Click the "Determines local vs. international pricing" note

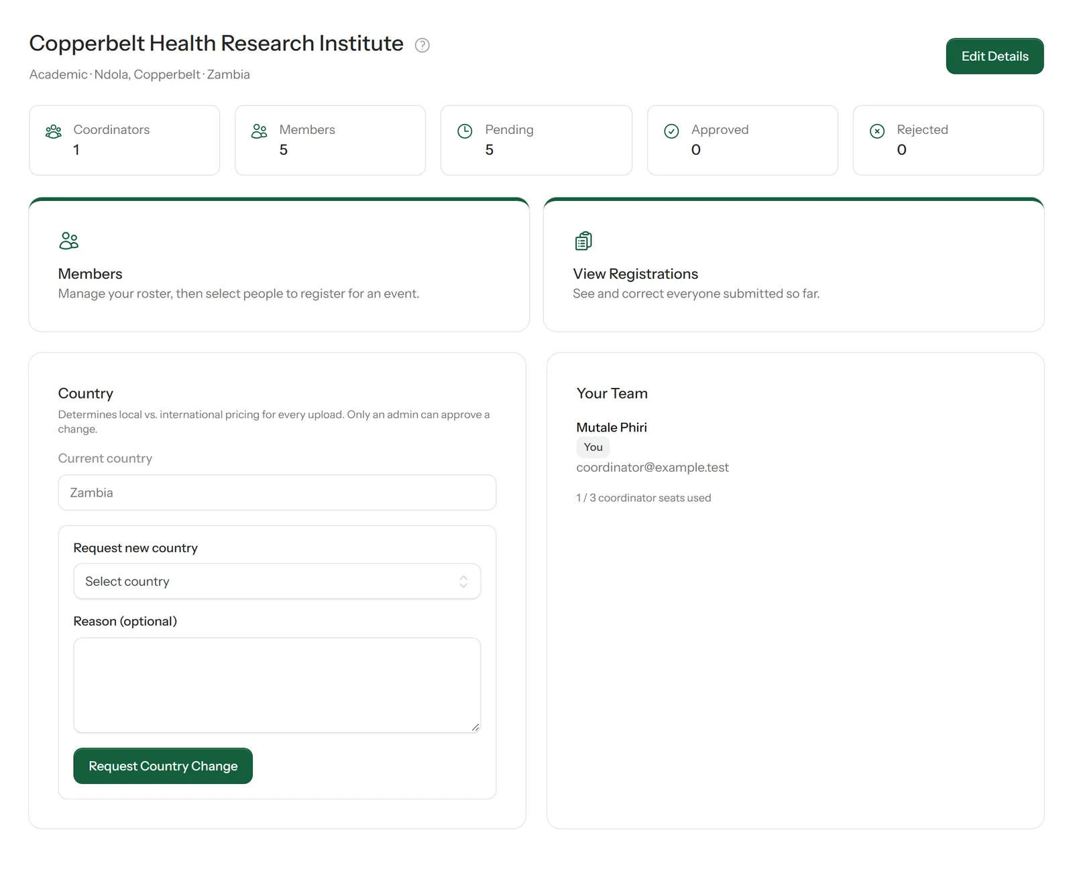click(x=274, y=421)
